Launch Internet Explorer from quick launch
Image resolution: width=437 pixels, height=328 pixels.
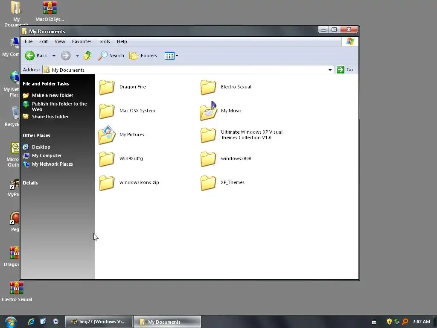tap(31, 322)
